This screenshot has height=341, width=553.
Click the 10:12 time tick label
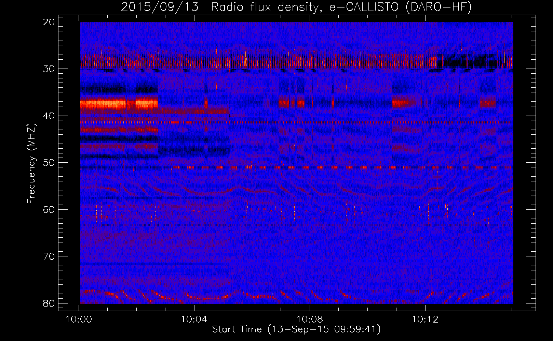tap(425, 320)
